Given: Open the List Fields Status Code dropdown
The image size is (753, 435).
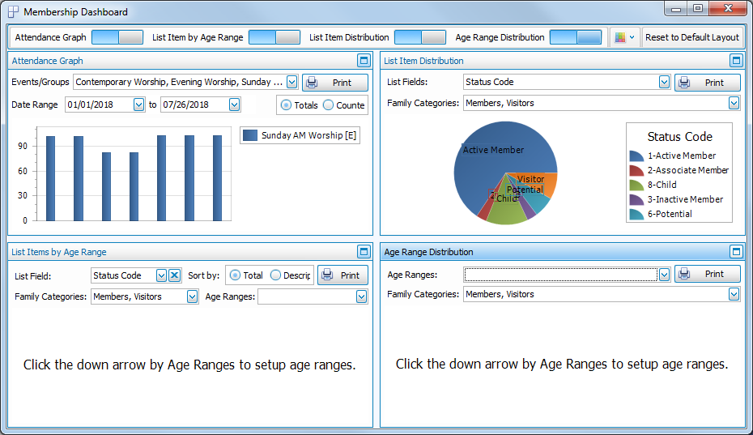Looking at the screenshot, I should click(664, 82).
